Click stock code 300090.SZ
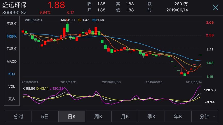Viewport: 223px width, 125px height. 14,13
